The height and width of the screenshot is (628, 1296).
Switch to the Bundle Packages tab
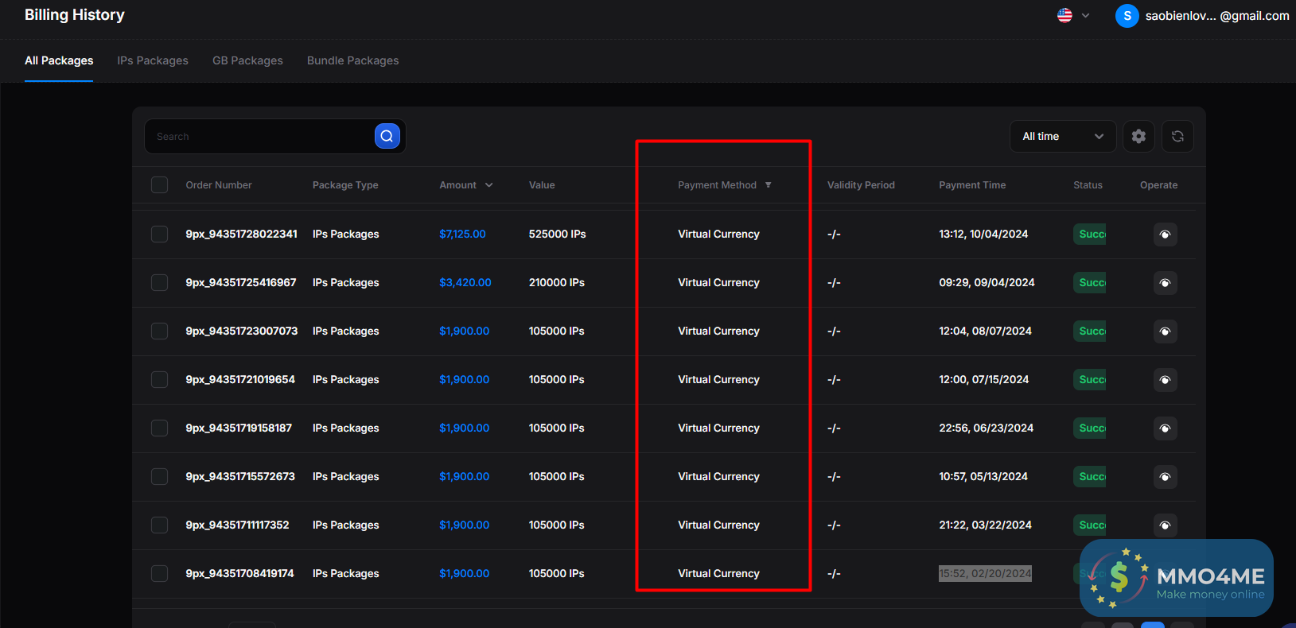[x=352, y=61]
